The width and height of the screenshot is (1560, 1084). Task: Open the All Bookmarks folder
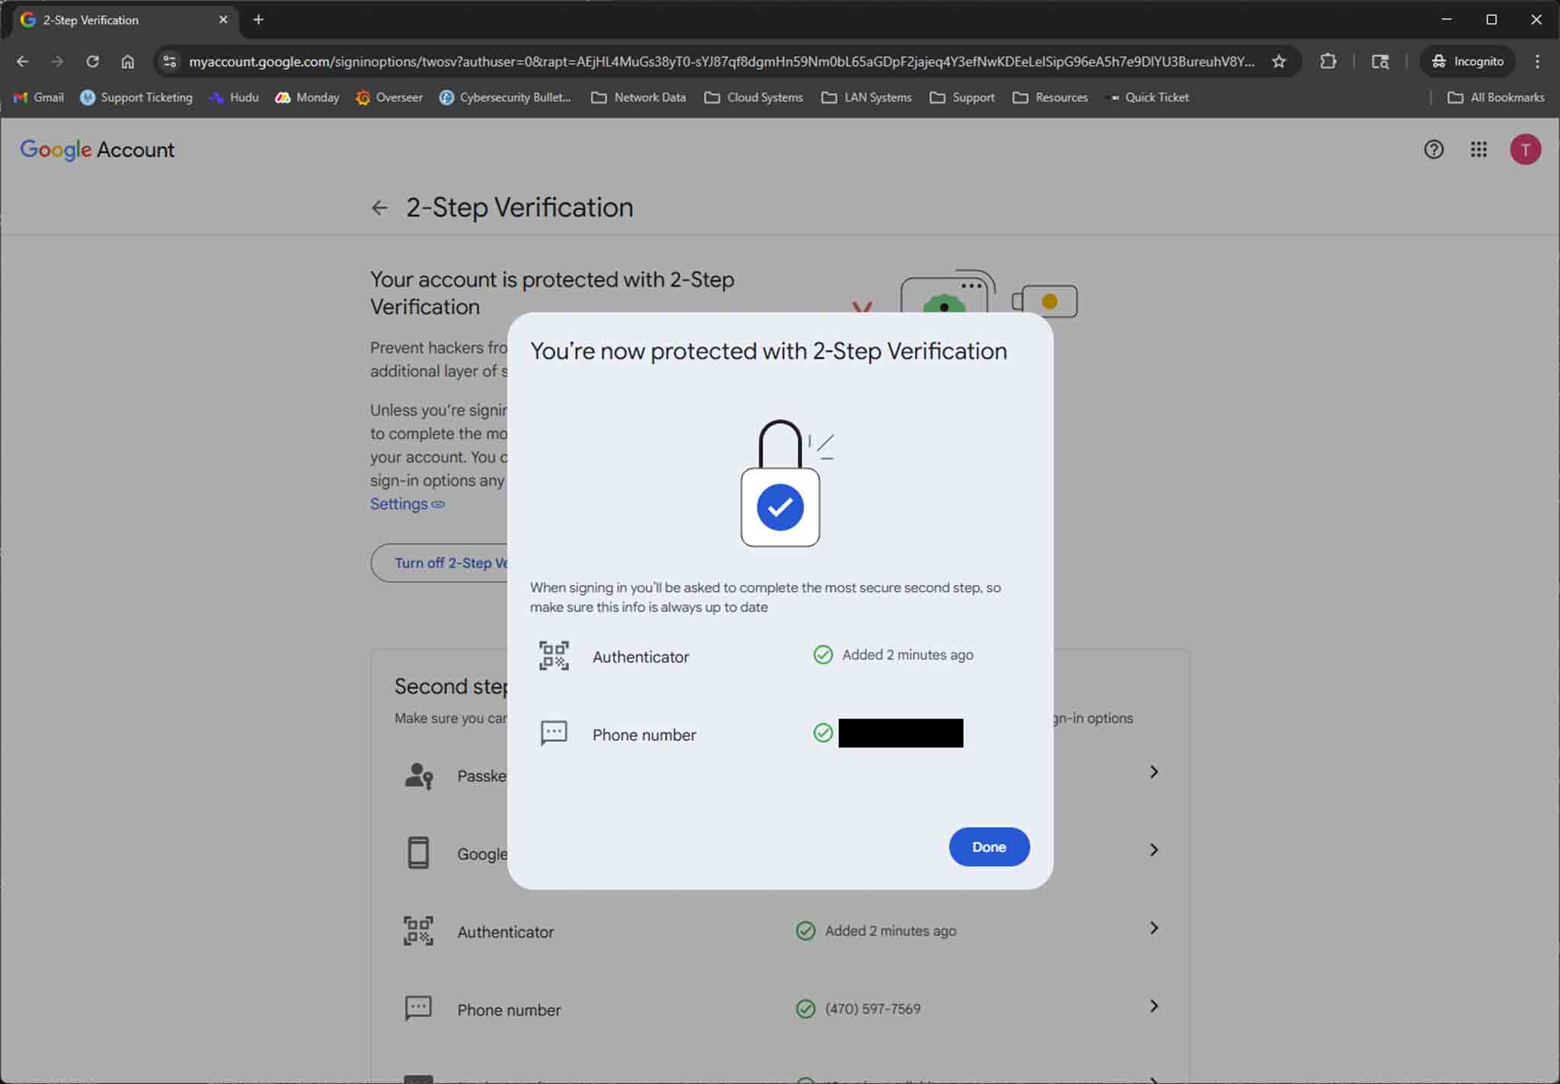tap(1496, 98)
